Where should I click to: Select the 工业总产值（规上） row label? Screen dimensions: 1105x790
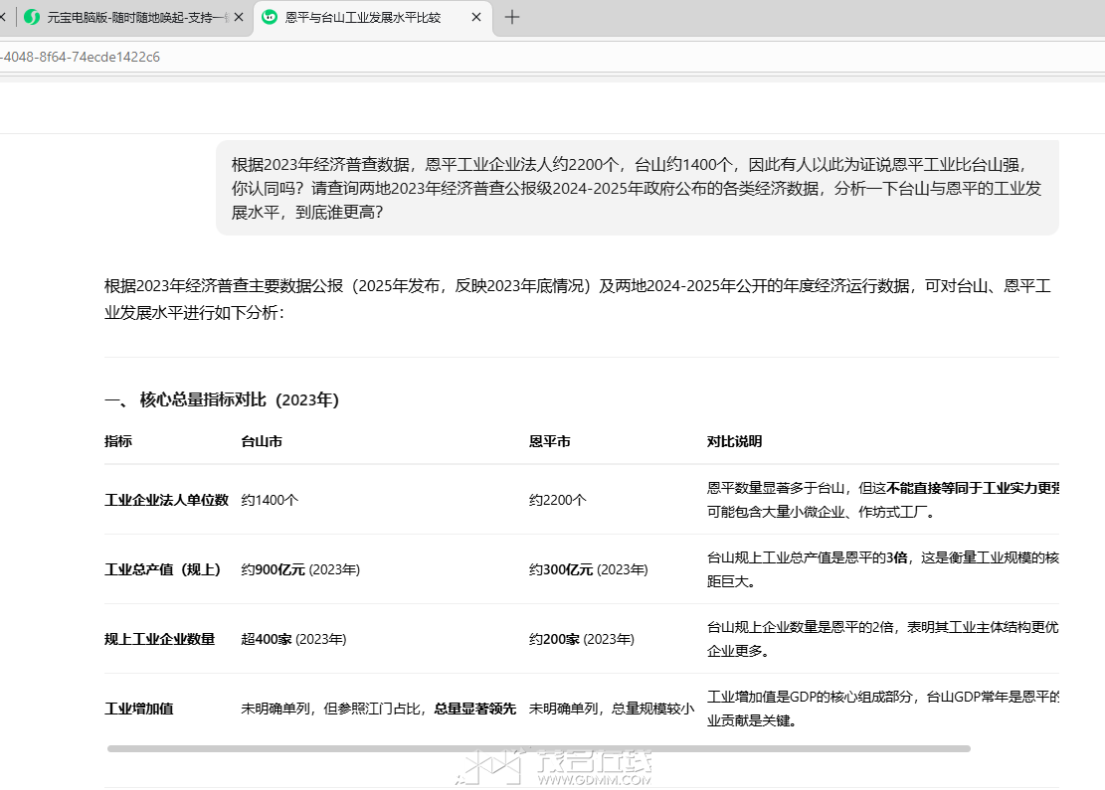point(163,569)
